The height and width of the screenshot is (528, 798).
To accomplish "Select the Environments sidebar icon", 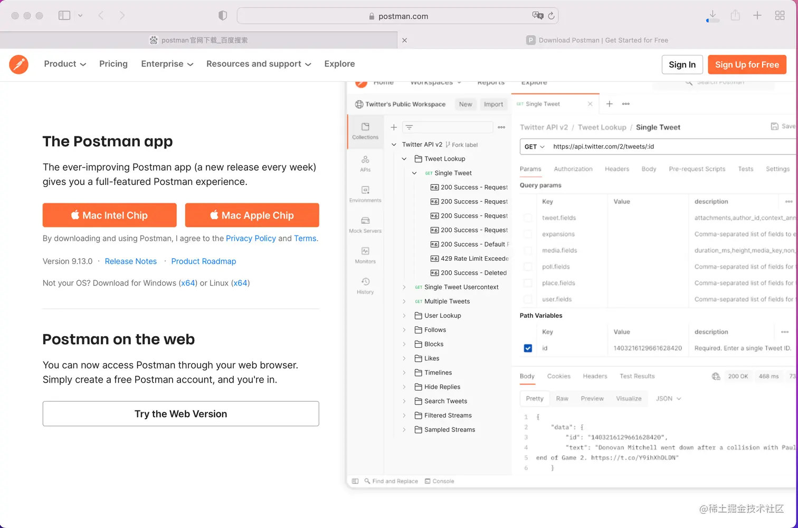I will tap(365, 194).
